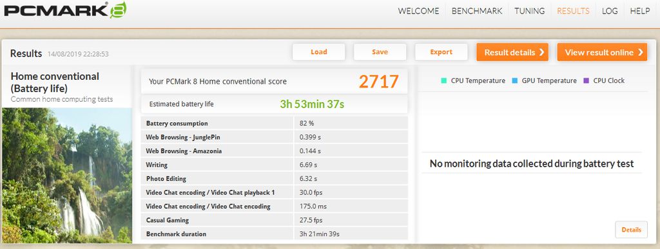Click the GPU Temperature legend swatch
Screen dimensions: 660x249
pyautogui.click(x=514, y=80)
